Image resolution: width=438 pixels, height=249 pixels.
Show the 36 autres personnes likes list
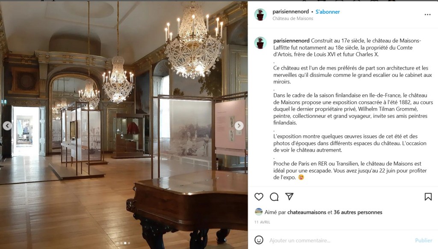[x=358, y=212]
